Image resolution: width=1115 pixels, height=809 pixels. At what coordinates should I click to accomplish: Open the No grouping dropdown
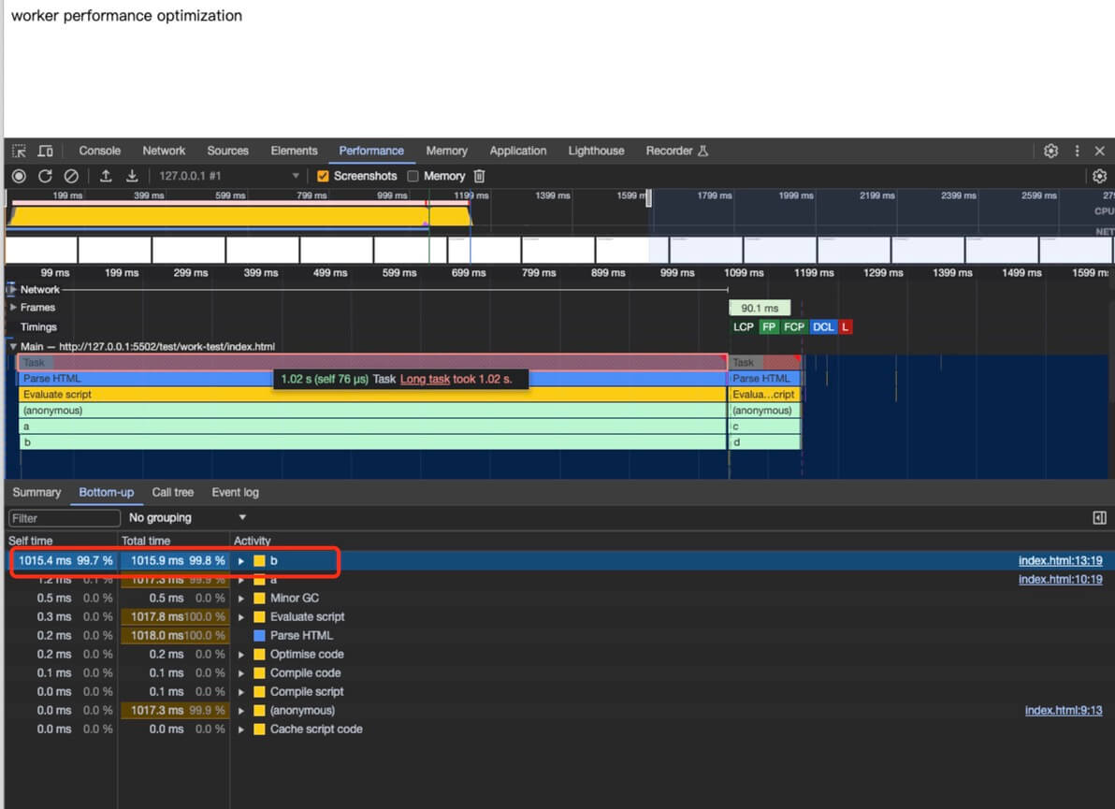(x=187, y=517)
